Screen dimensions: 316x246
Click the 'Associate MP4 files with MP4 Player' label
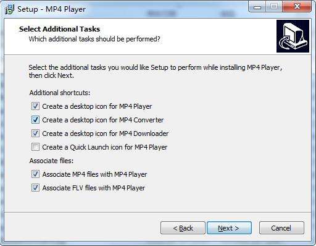[94, 174]
